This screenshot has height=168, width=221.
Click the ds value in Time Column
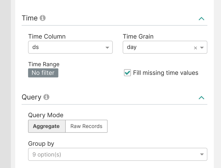(x=36, y=47)
